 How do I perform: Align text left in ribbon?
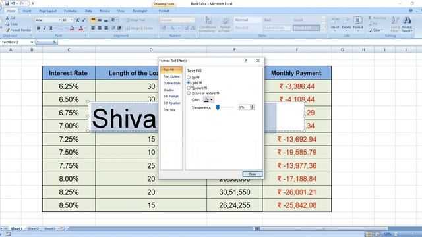[93, 28]
